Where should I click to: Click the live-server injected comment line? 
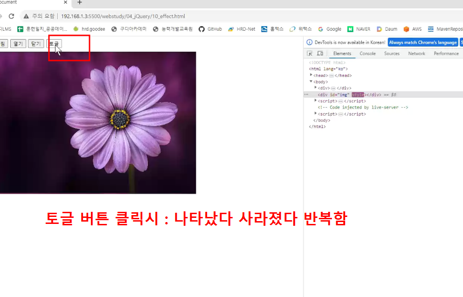click(x=363, y=108)
